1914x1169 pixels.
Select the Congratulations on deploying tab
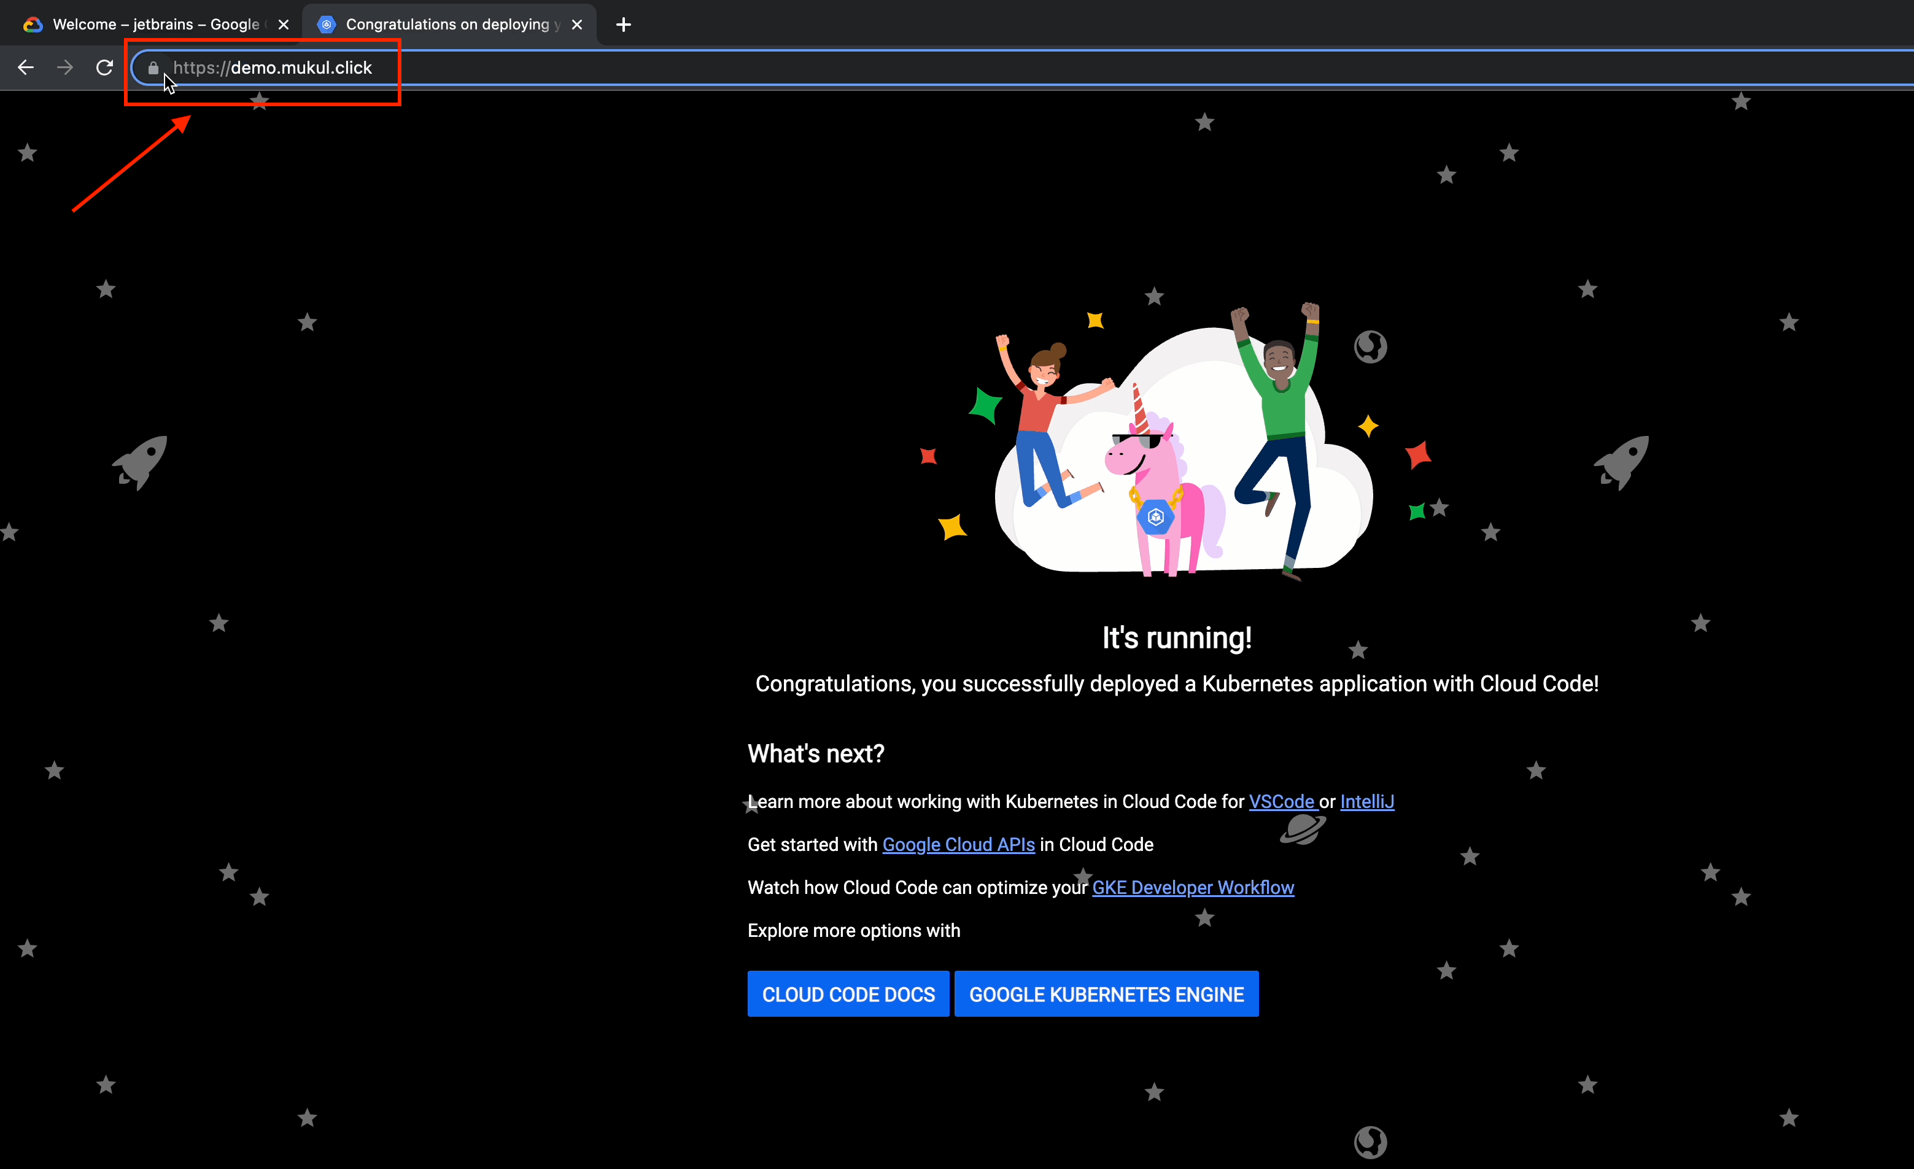448,25
